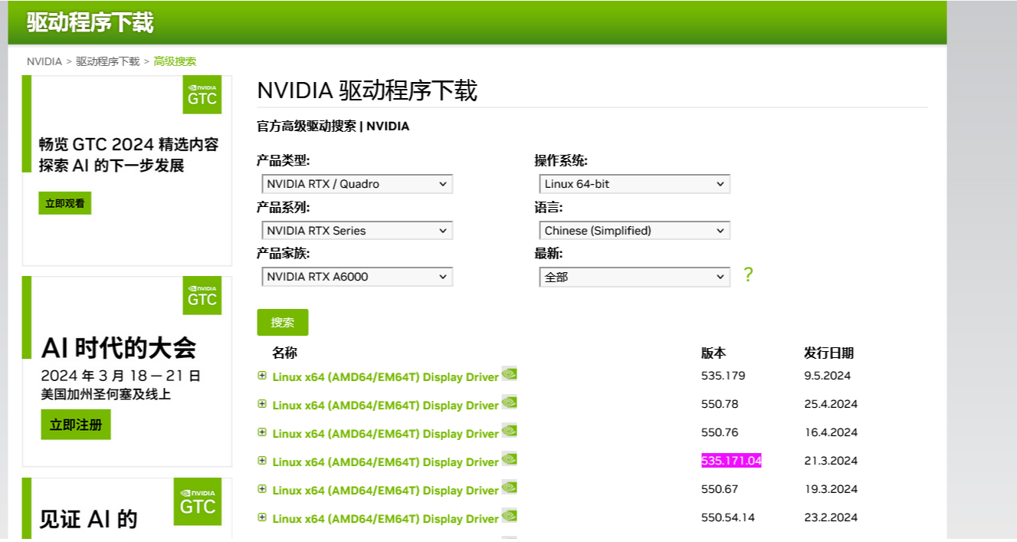Expand the 550.76 driver row
The width and height of the screenshot is (1017, 542).
pos(262,432)
